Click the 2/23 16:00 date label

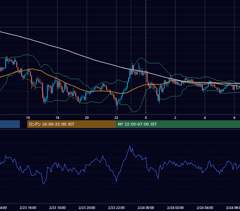point(28,207)
